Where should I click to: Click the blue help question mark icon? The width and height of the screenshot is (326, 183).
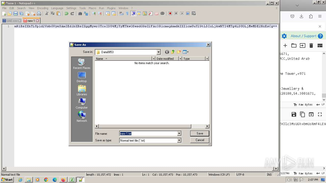[x=320, y=36]
